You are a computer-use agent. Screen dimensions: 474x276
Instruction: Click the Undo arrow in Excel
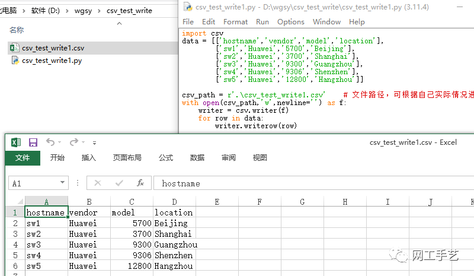click(50, 142)
